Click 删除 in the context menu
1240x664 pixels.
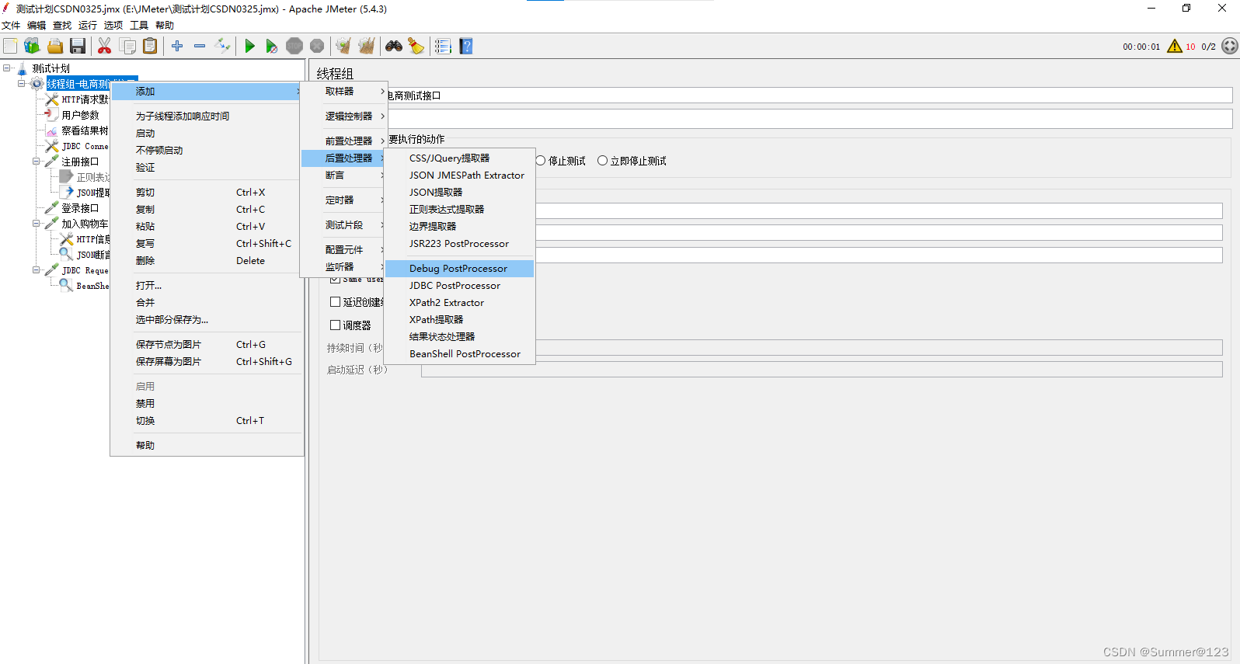tap(207, 261)
